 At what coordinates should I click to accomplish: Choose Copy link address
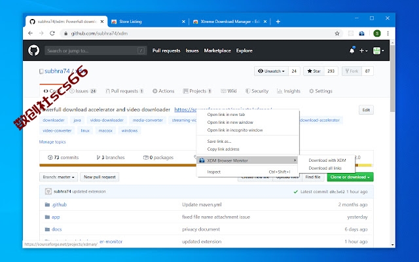247,149
